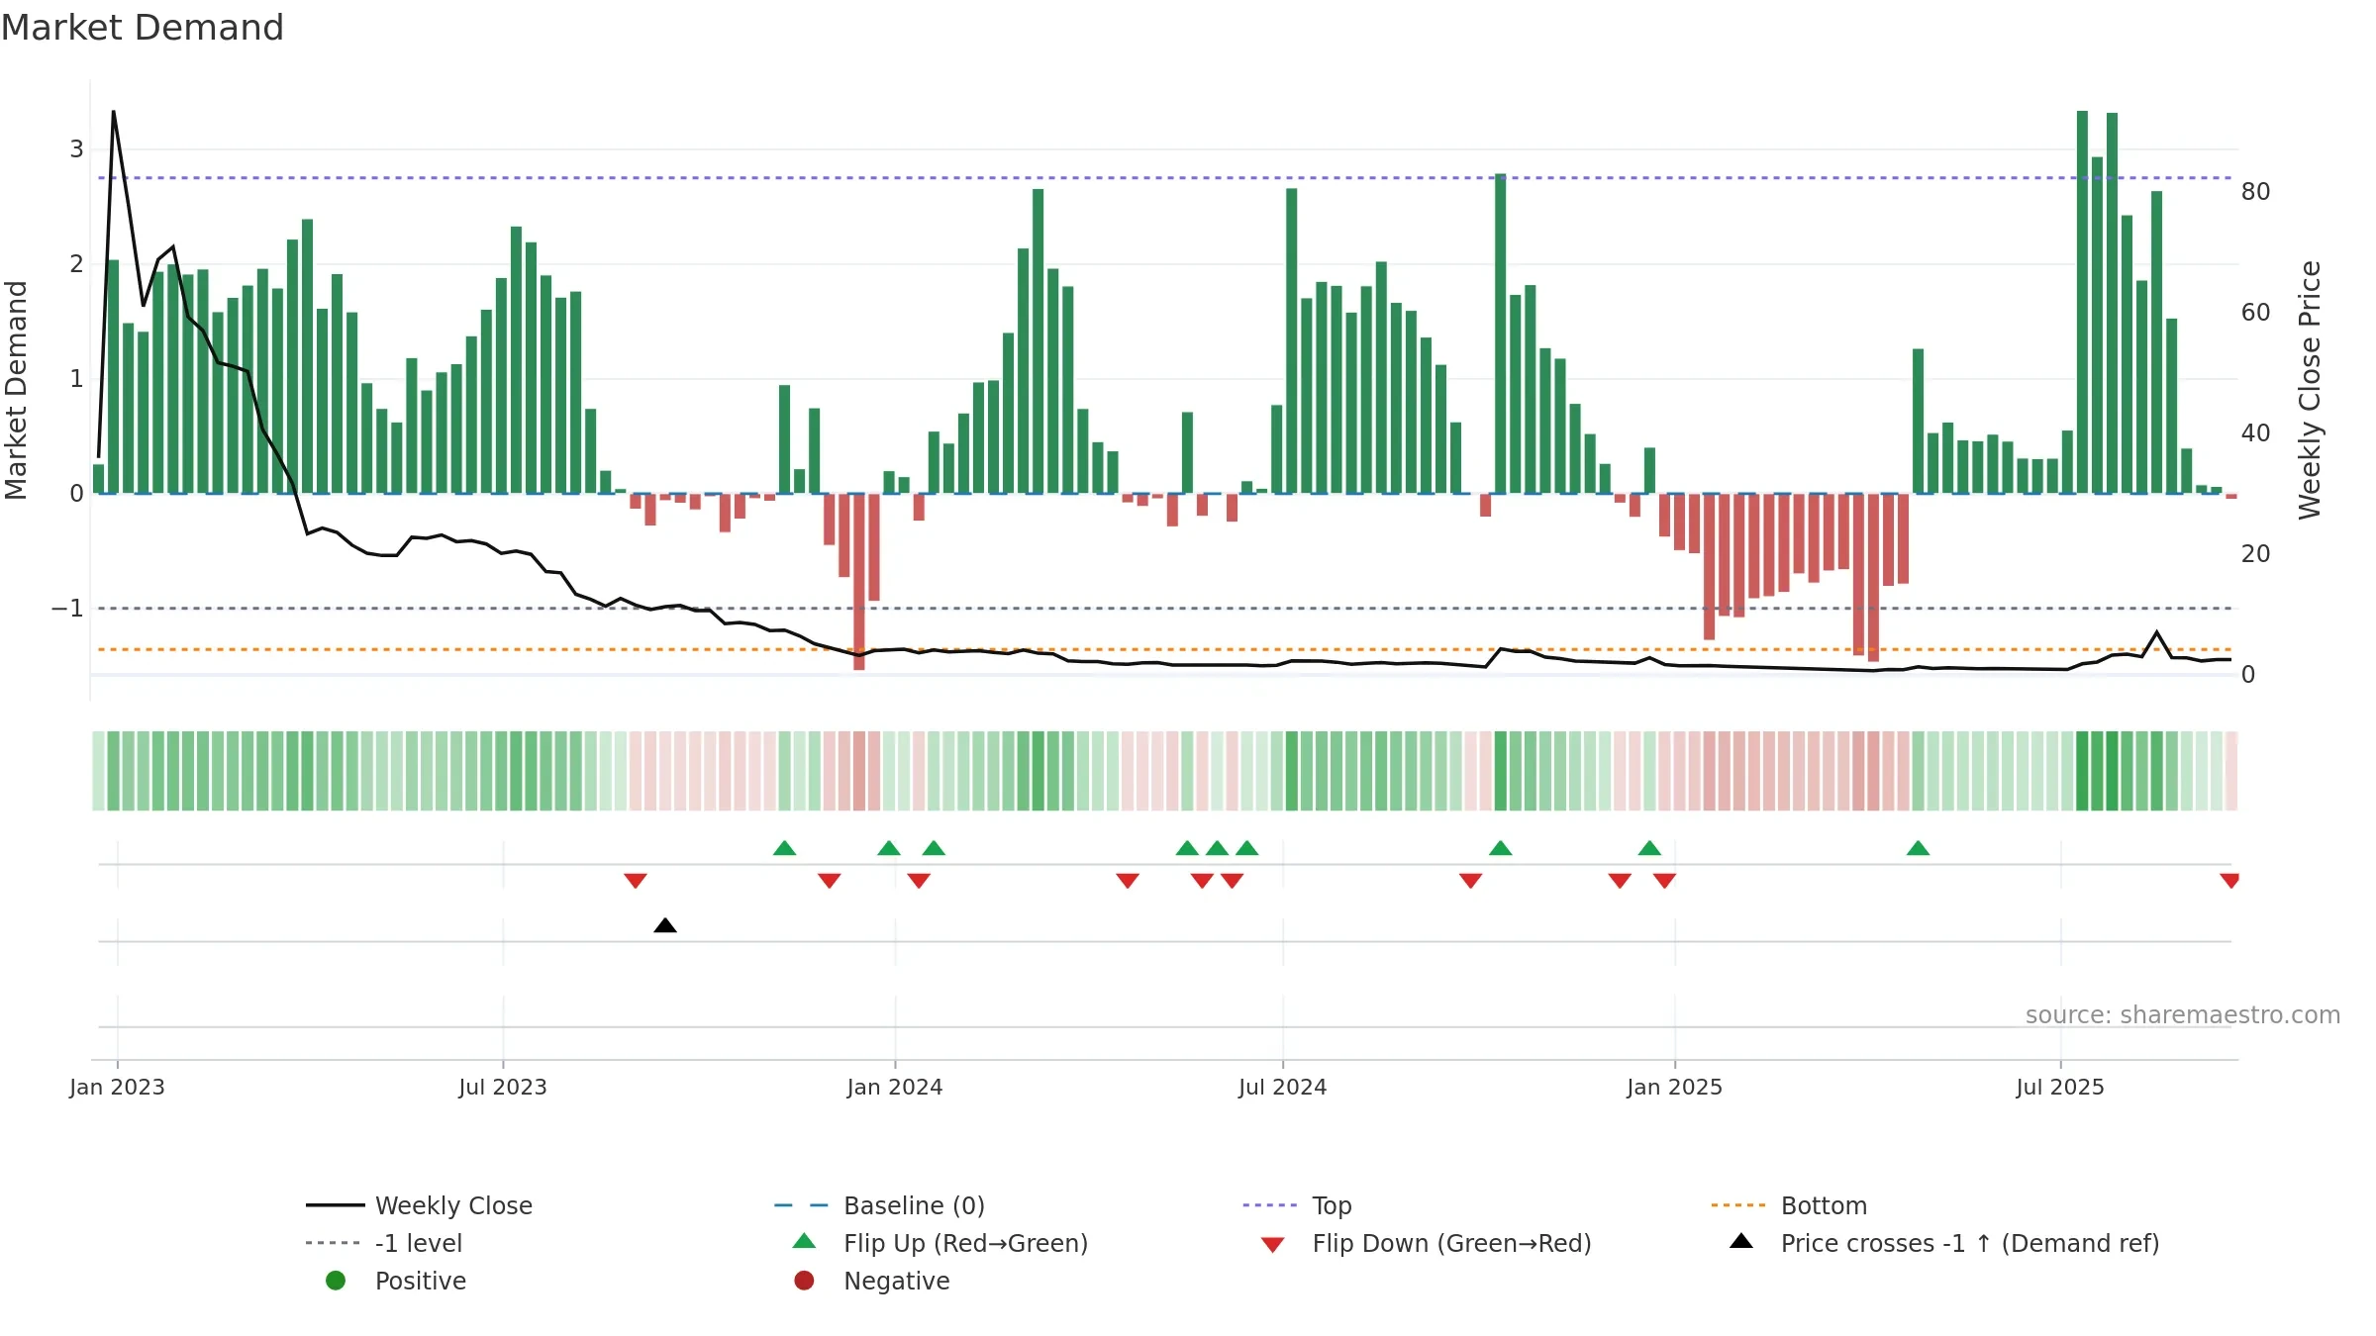Click the grey dotted -1 level sample in legend
This screenshot has height=1336, width=2376.
tap(334, 1243)
